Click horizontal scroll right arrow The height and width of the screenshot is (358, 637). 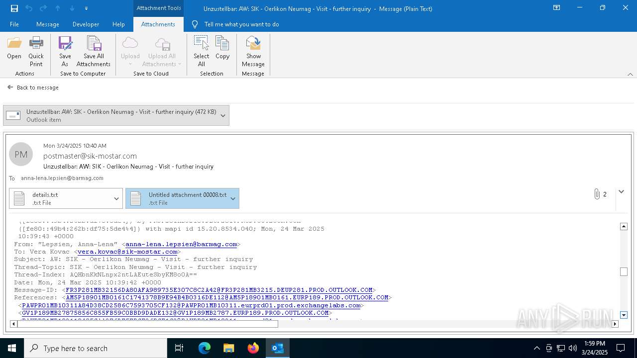tap(615, 324)
